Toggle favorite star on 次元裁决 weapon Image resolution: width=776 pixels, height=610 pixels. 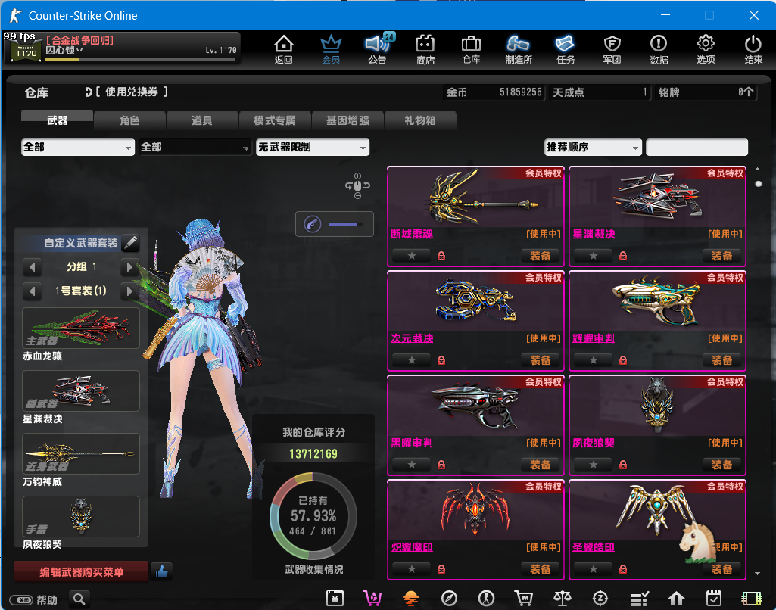tap(412, 360)
